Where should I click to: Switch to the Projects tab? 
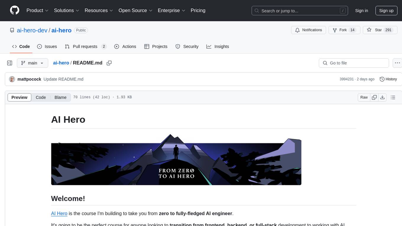tap(156, 46)
